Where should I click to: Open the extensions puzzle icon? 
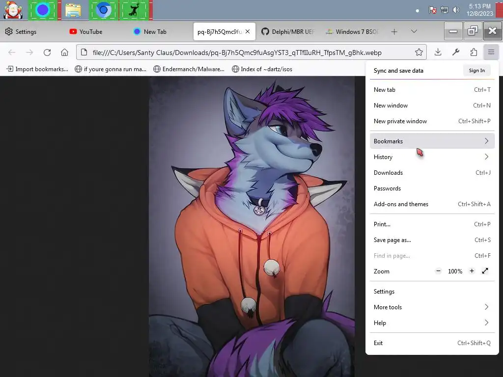coord(474,52)
